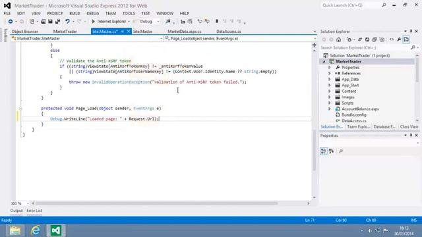
Task: Toggle Show All Files in Solution Explorer
Action: tap(382, 39)
